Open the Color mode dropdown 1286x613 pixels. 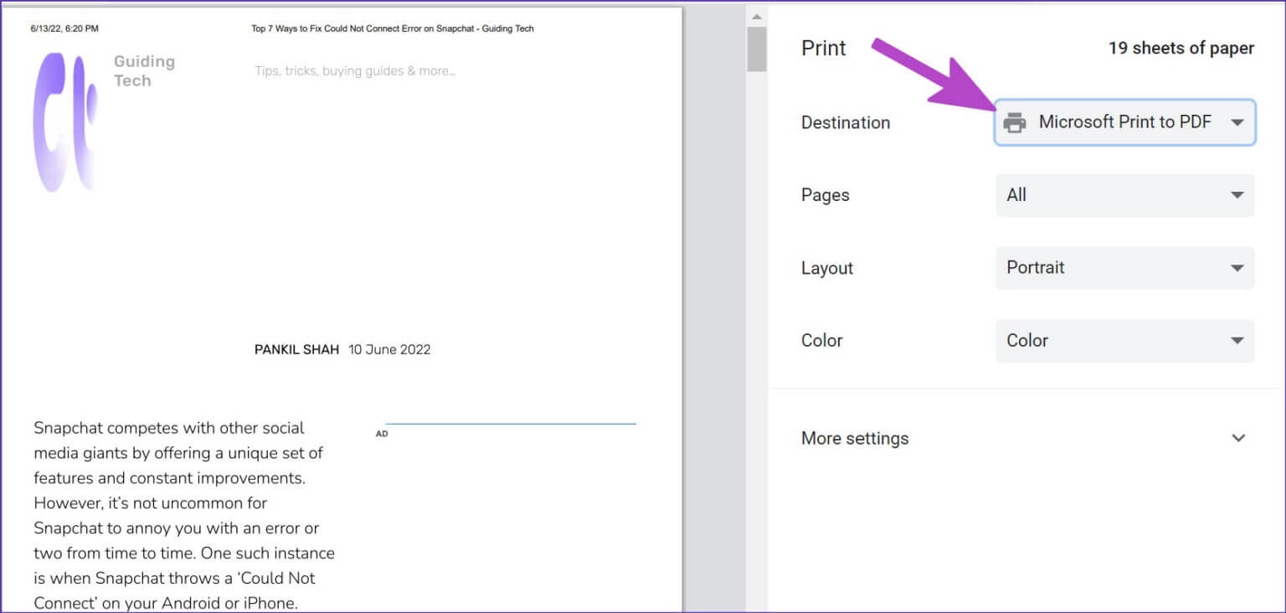pos(1124,341)
